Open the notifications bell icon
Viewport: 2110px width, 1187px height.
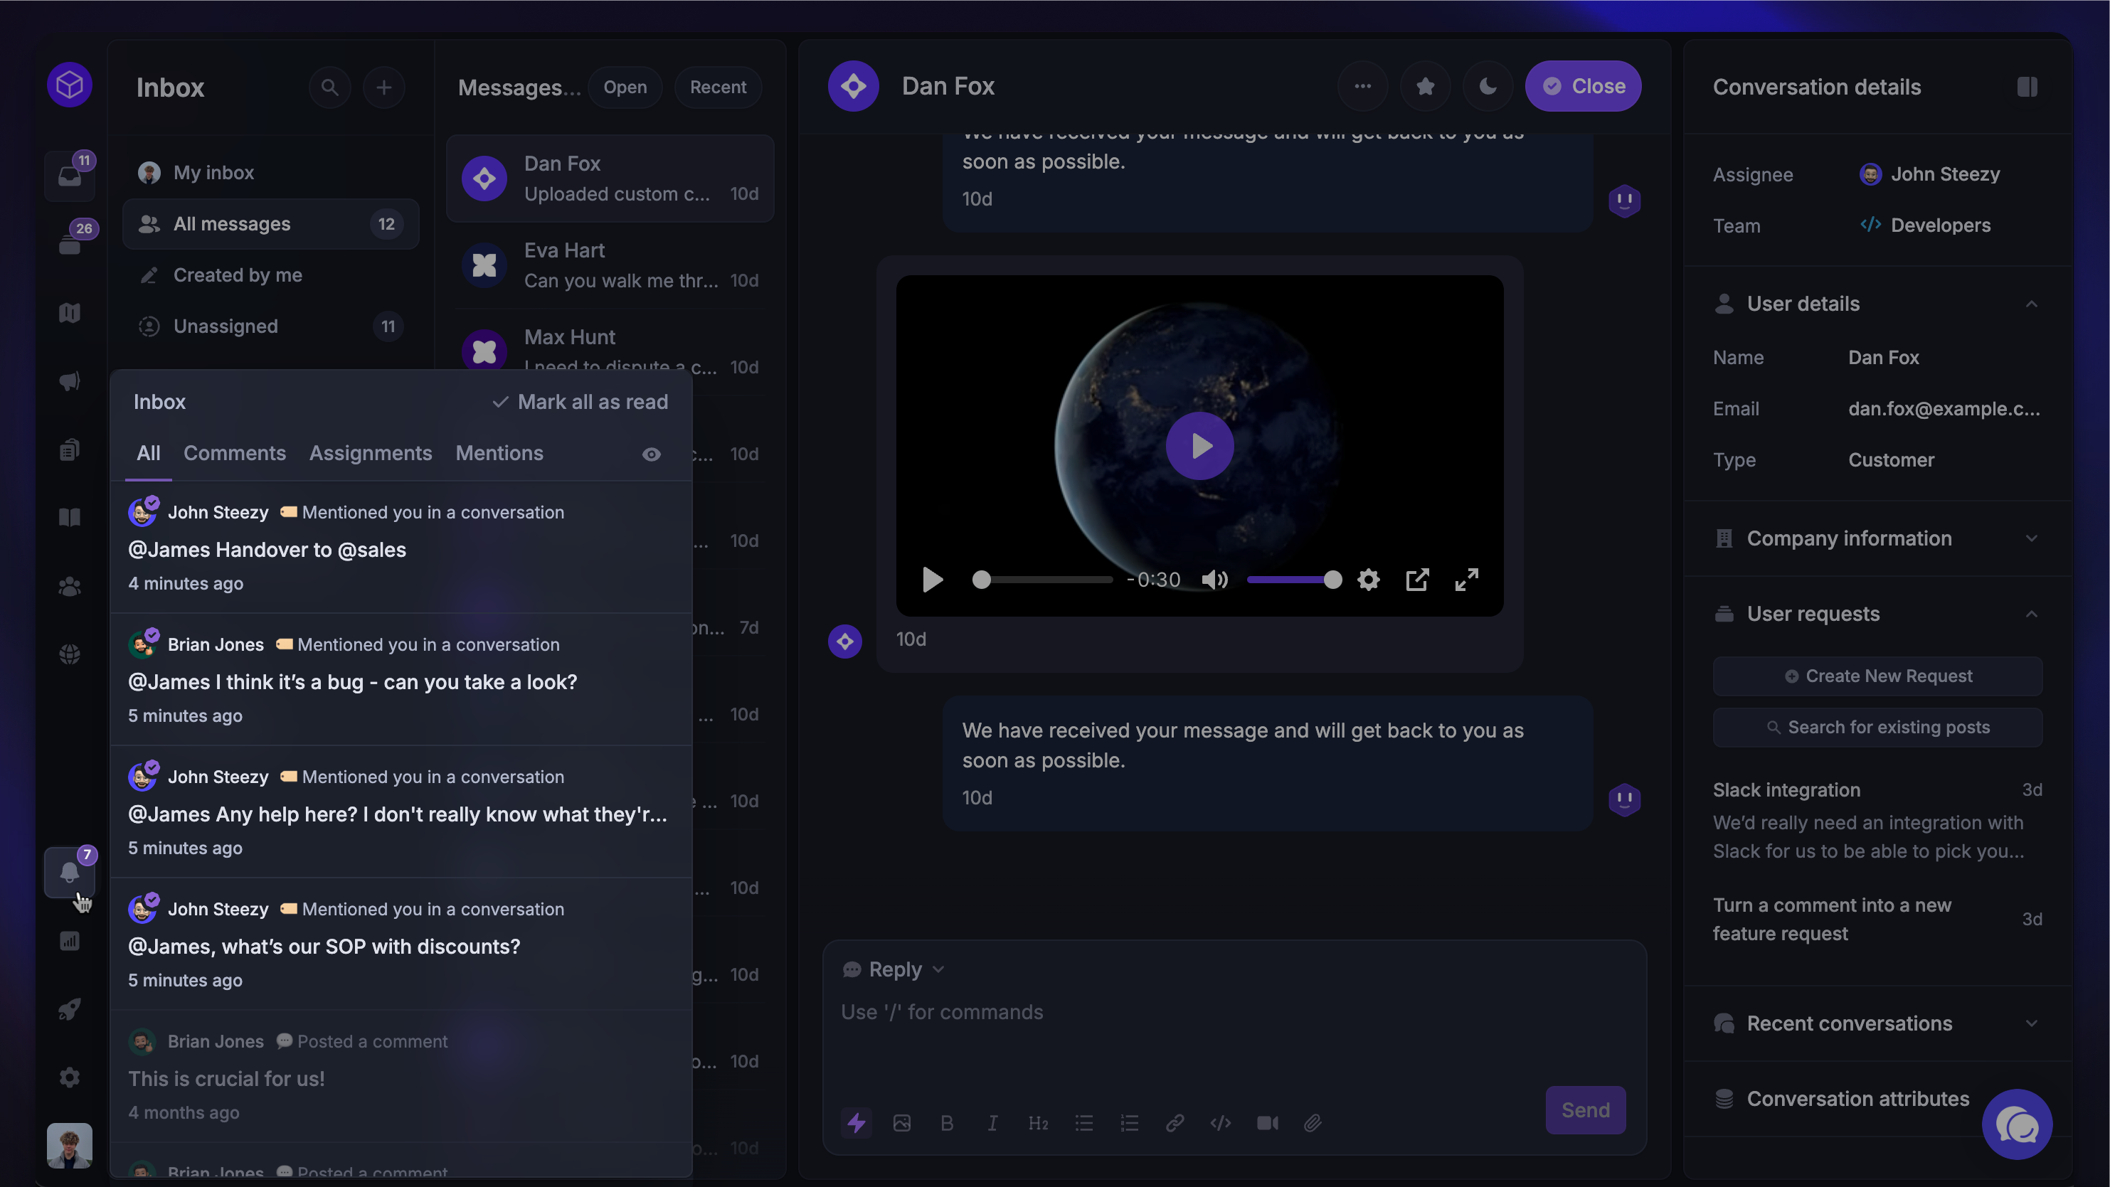tap(70, 872)
